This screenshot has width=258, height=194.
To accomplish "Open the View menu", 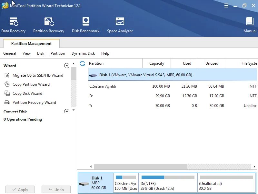I will pyautogui.click(x=26, y=53).
